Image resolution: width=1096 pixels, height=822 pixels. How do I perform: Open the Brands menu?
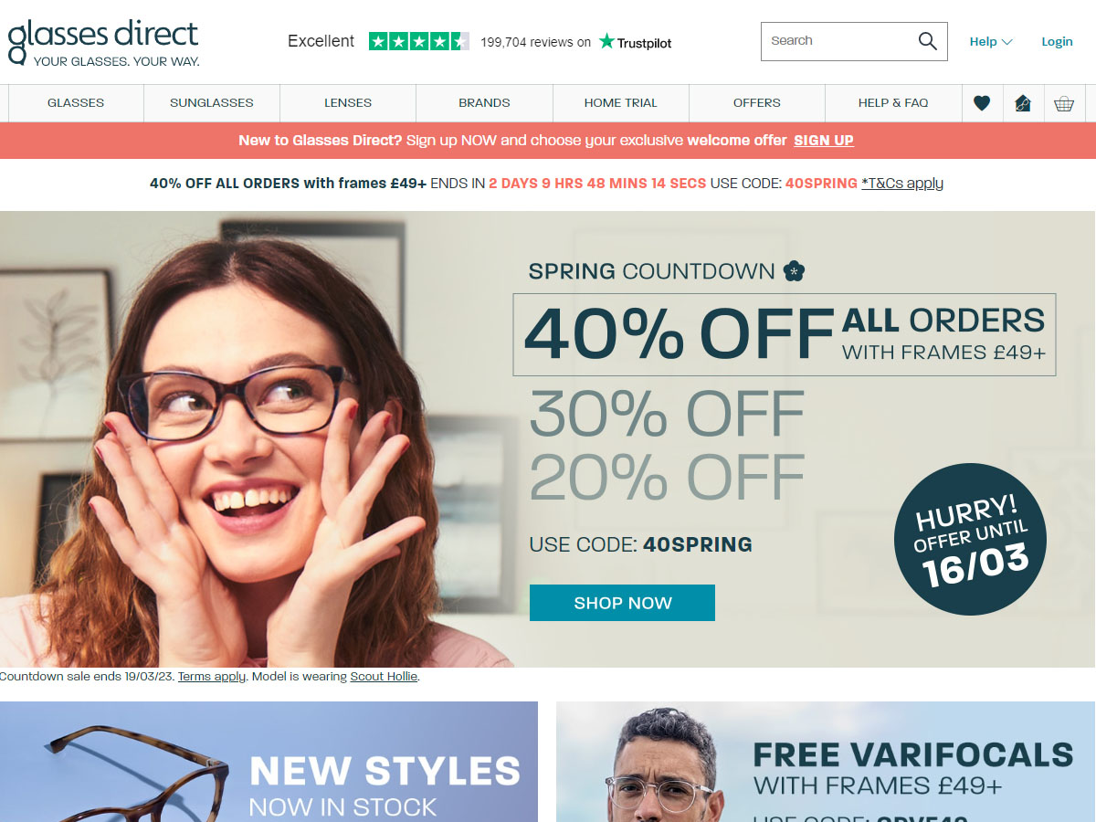484,103
